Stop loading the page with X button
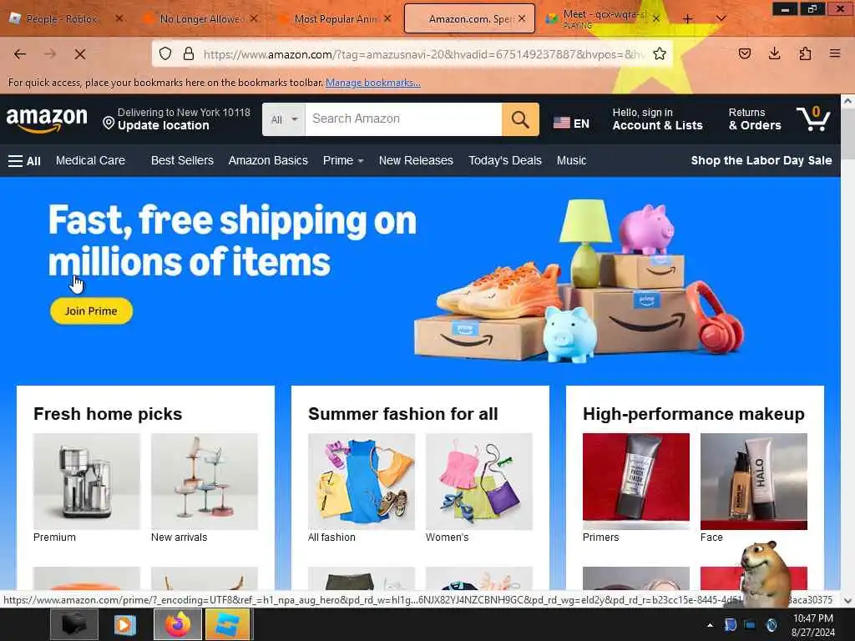This screenshot has height=641, width=855. point(79,54)
